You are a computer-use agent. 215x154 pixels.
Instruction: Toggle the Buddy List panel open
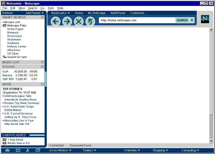[42, 62]
